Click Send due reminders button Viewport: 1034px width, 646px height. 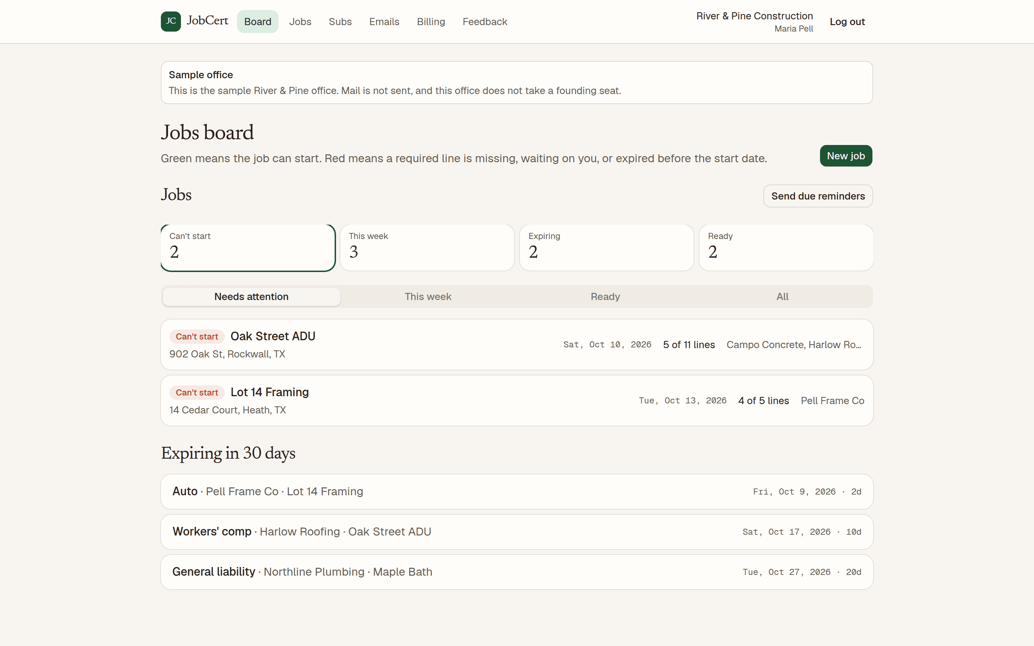click(818, 196)
